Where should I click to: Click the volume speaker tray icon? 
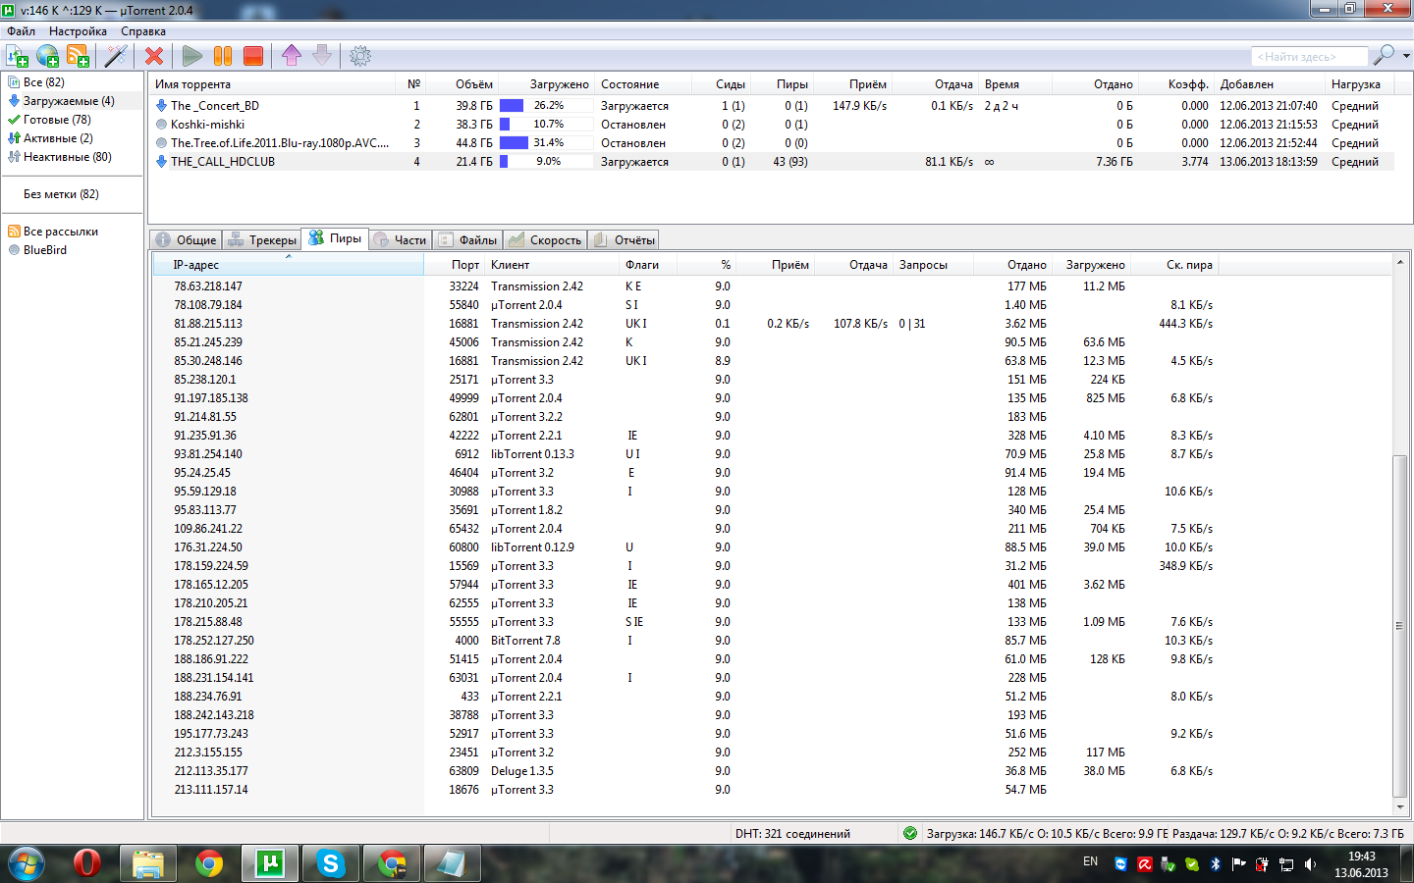[x=1310, y=863]
